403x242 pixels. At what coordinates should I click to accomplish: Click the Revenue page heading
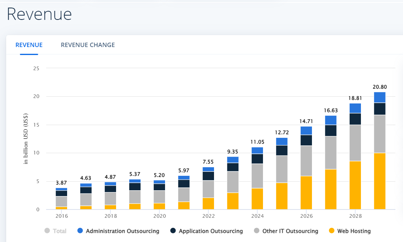click(39, 14)
